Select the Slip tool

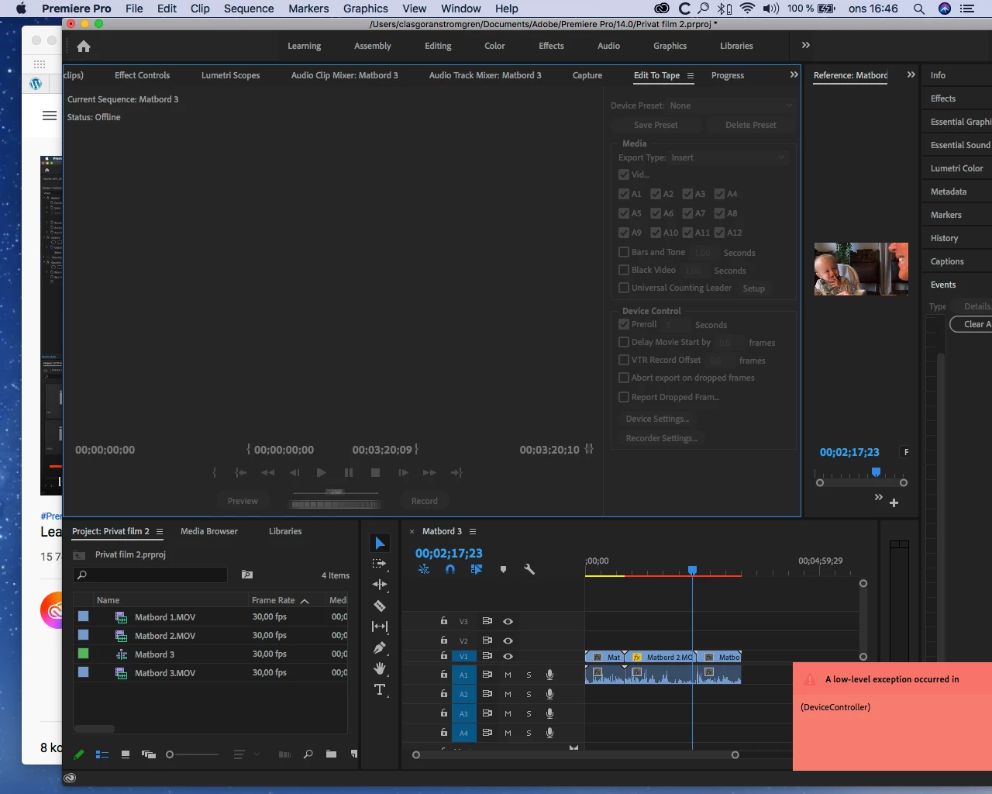[380, 627]
